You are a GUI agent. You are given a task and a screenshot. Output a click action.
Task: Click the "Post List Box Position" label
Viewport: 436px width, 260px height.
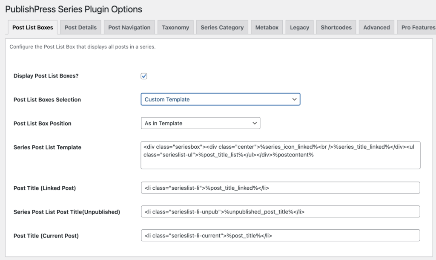[43, 124]
